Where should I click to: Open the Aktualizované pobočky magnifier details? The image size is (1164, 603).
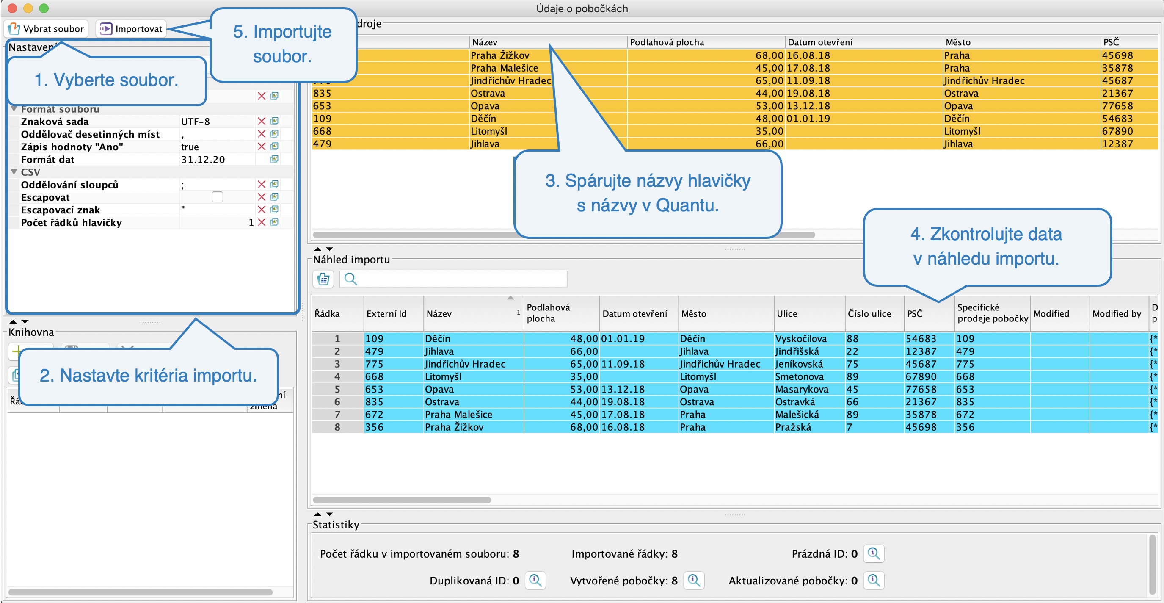(x=874, y=581)
